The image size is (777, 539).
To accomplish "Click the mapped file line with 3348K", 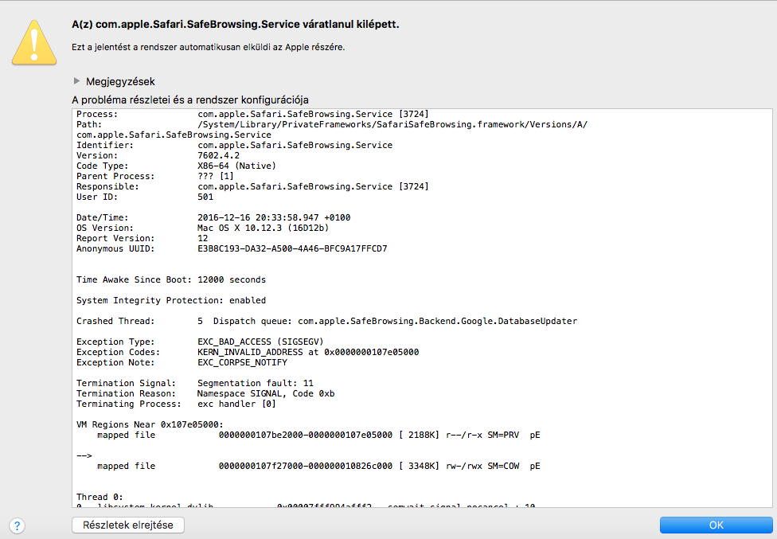I will 318,467.
